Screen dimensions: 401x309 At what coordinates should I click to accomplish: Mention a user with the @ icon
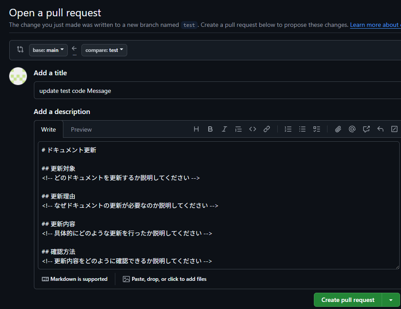pyautogui.click(x=352, y=129)
